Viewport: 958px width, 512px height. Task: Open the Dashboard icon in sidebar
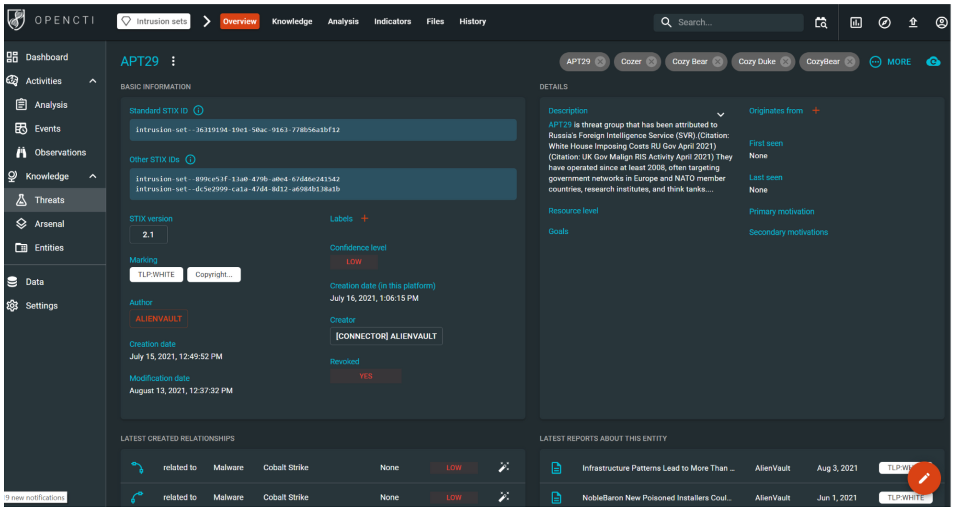point(12,57)
